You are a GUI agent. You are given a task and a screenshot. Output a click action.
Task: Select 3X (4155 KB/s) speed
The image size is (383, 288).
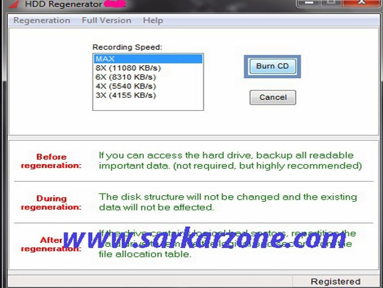pos(148,95)
